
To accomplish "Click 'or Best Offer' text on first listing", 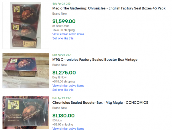I will pyautogui.click(x=60, y=26).
